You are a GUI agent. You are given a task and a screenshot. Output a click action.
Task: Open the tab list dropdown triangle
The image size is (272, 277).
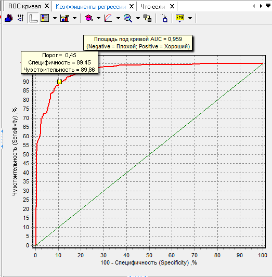[268, 6]
